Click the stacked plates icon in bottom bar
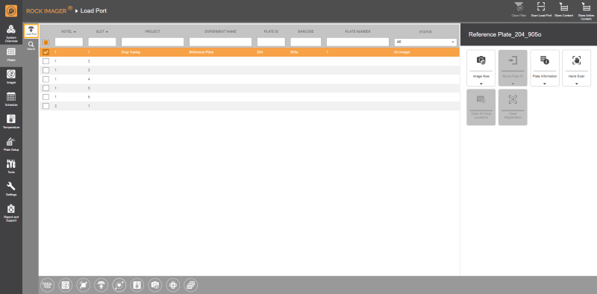 tap(191, 284)
